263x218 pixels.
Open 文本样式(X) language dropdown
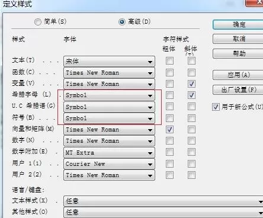pos(163,201)
